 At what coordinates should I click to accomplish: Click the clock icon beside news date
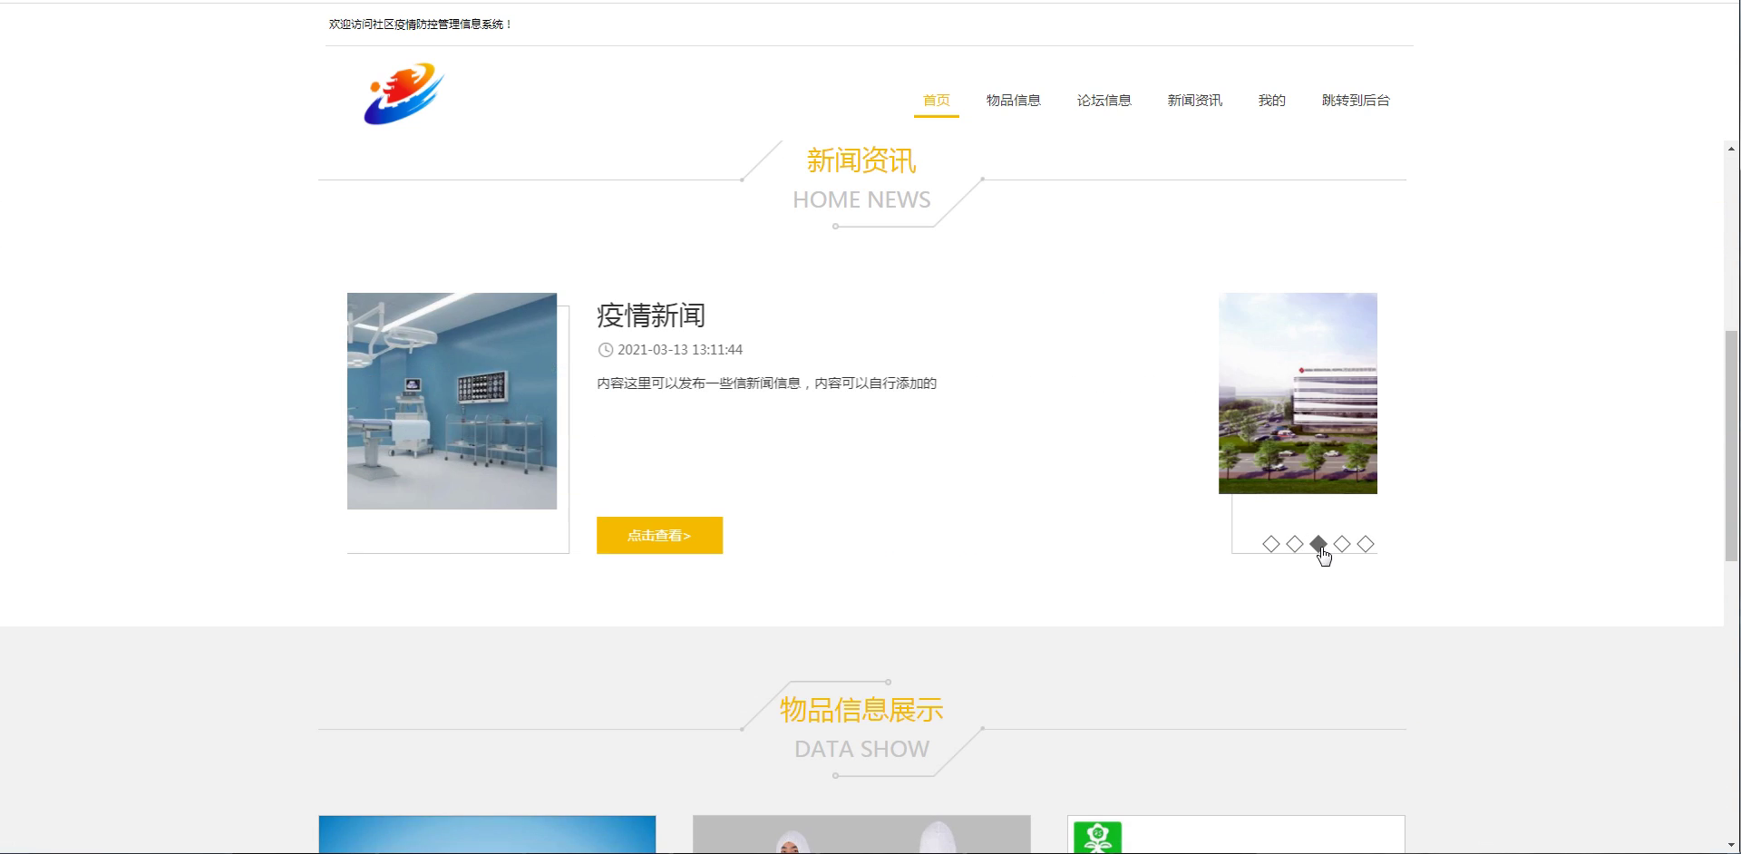tap(605, 350)
